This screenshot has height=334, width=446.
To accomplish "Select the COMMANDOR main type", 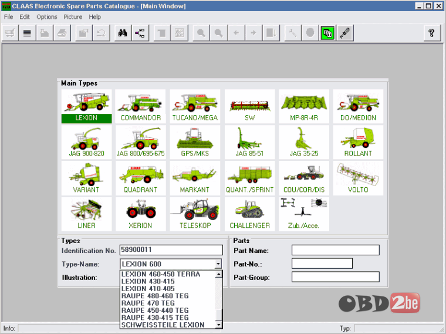I will point(140,106).
